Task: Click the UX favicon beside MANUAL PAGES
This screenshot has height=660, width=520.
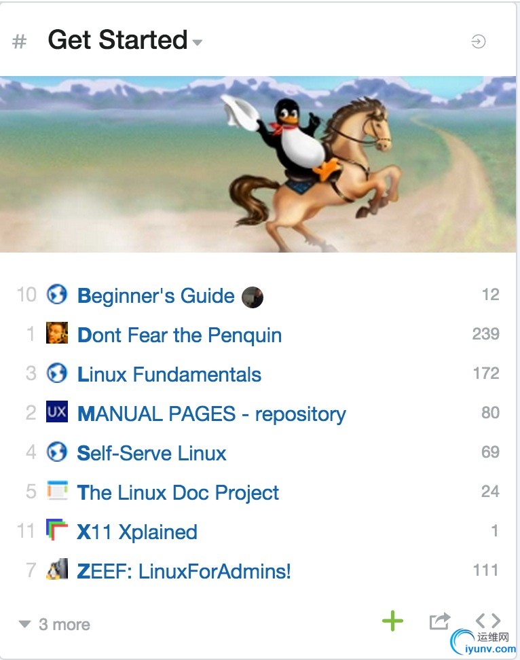Action: click(x=57, y=412)
